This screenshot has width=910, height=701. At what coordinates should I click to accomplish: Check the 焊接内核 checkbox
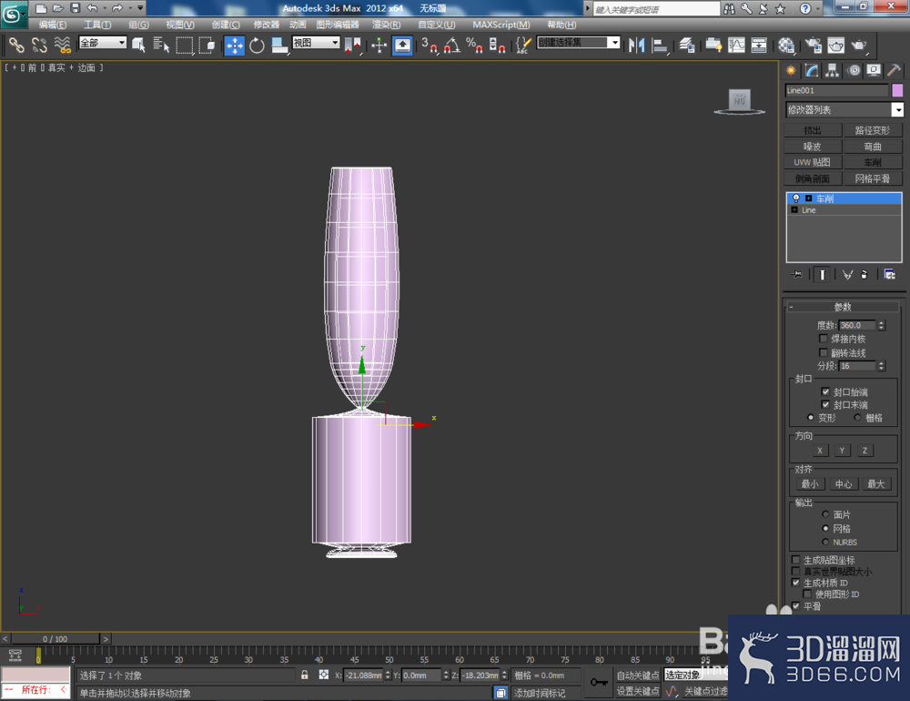click(x=823, y=339)
